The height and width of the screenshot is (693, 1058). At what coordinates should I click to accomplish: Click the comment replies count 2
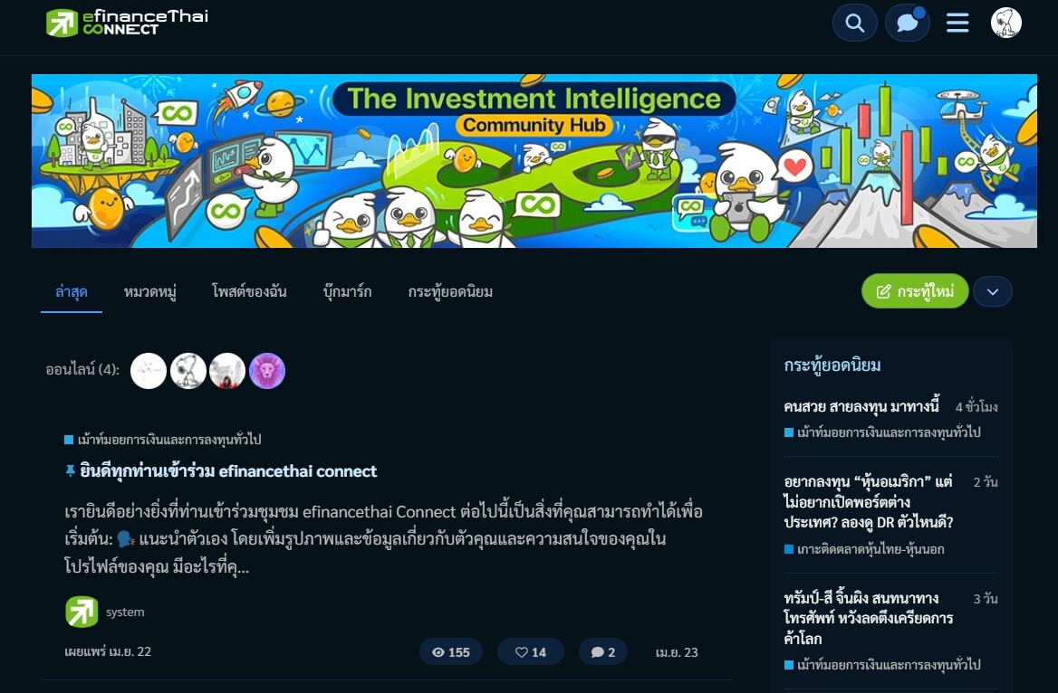tap(603, 652)
